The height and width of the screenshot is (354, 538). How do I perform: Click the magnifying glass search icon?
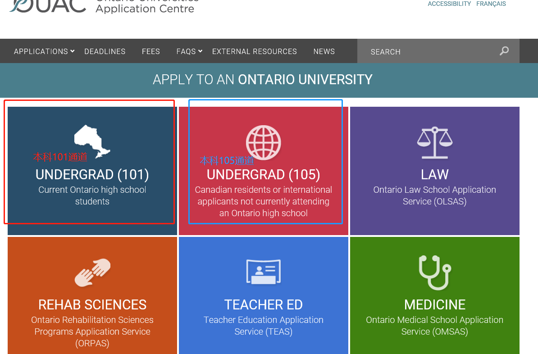[504, 51]
